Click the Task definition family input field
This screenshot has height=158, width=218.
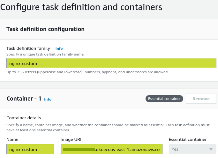pos(111,63)
